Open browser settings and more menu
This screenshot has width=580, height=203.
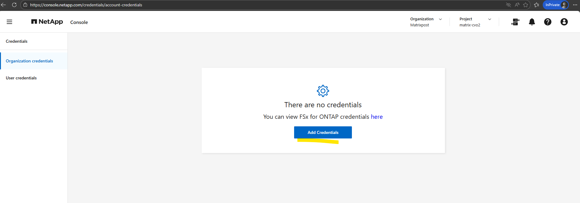[575, 5]
